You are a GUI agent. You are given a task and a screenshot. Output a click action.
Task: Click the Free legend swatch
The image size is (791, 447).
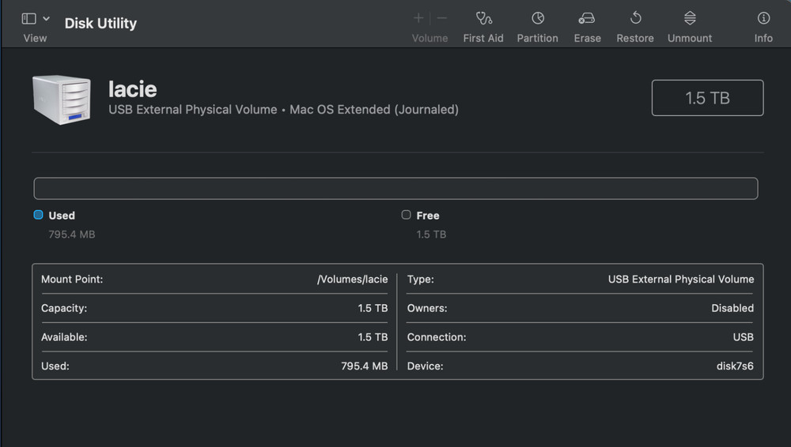406,215
